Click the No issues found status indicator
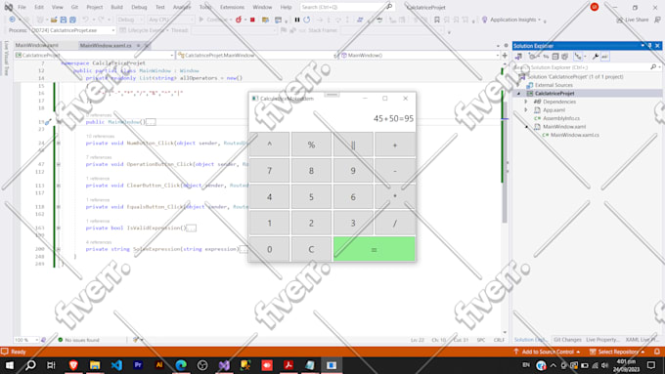Screen dimensions: 665x374 click(x=78, y=340)
